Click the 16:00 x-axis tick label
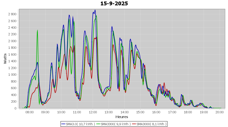Viewport: 228px width, 127px height. (156, 112)
